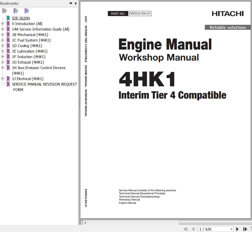Click the EWDCA-EN-01 part number on the page
The width and height of the screenshot is (252, 232).
pos(140,14)
